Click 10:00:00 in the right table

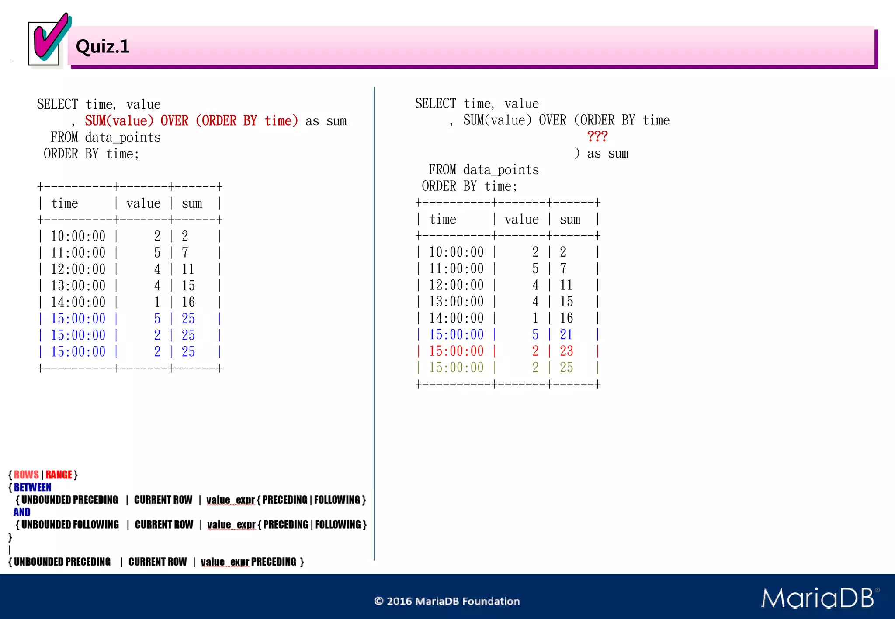(456, 252)
